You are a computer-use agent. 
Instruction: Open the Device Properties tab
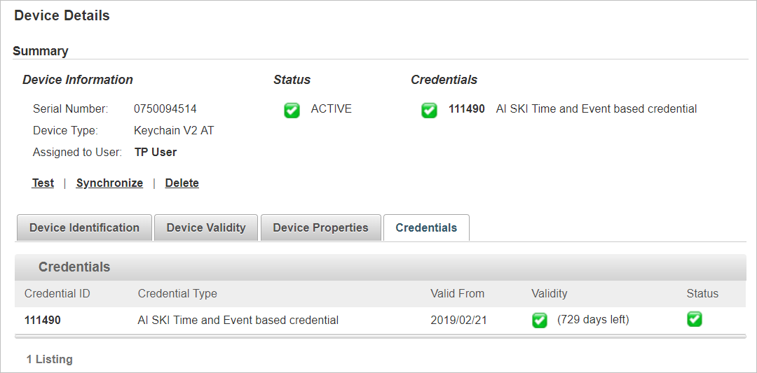(x=320, y=228)
